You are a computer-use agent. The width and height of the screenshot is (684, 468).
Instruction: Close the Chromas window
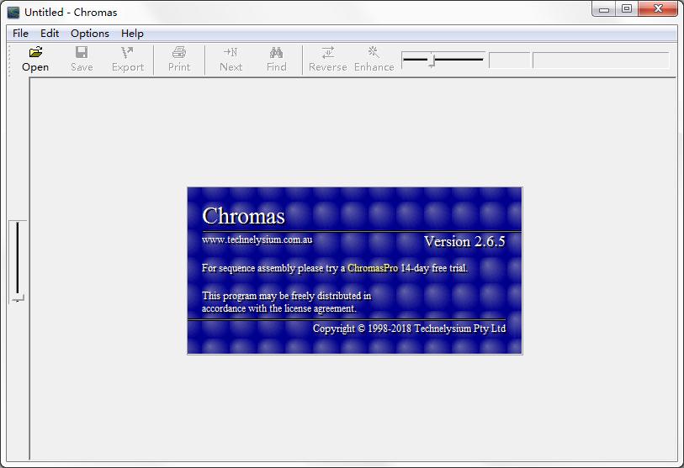(658, 8)
